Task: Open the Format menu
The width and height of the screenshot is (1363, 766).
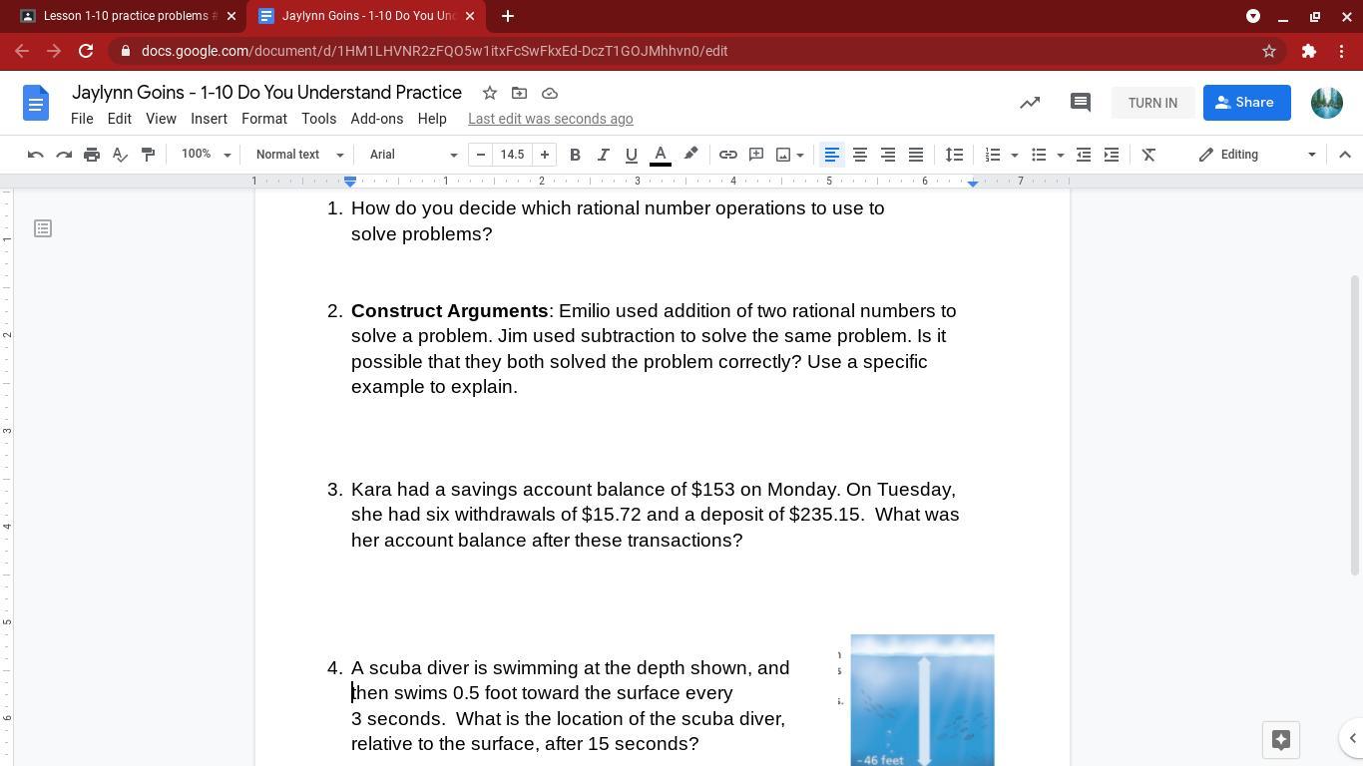Action: pos(264,119)
